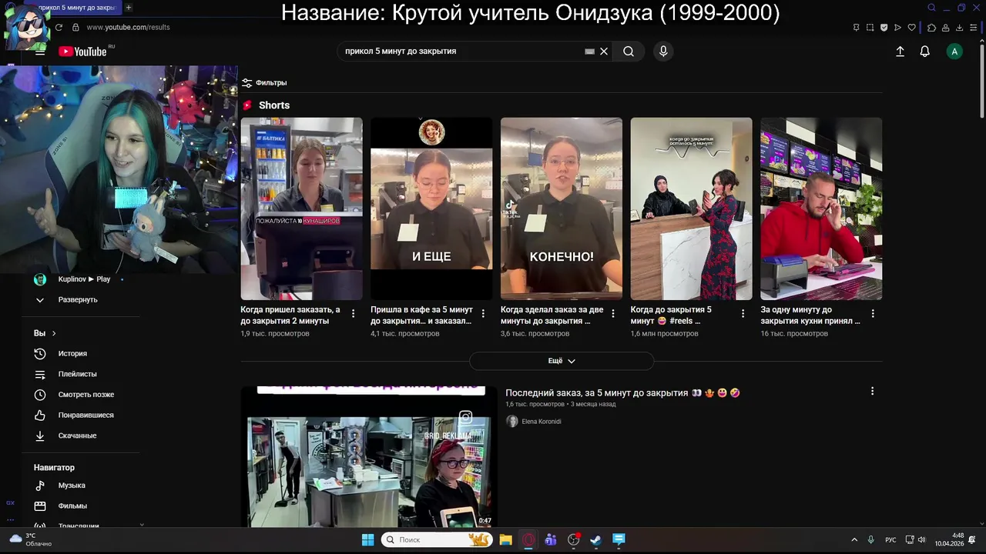
Task: Click the site security lock icon
Action: tap(75, 27)
